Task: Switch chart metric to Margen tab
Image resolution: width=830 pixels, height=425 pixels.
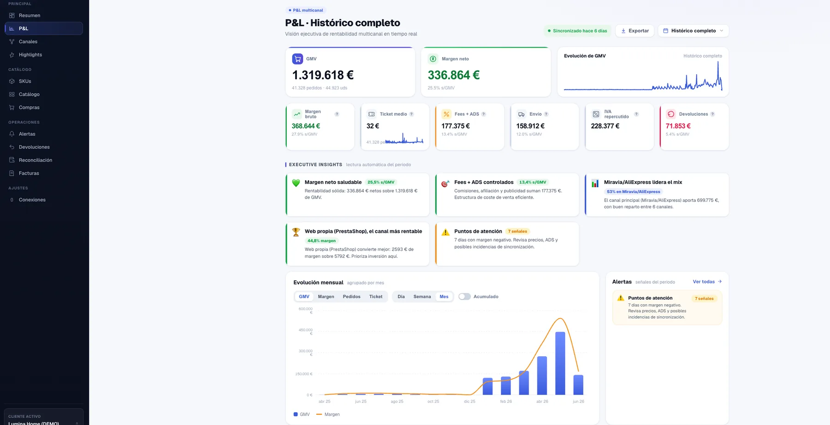Action: pos(326,296)
